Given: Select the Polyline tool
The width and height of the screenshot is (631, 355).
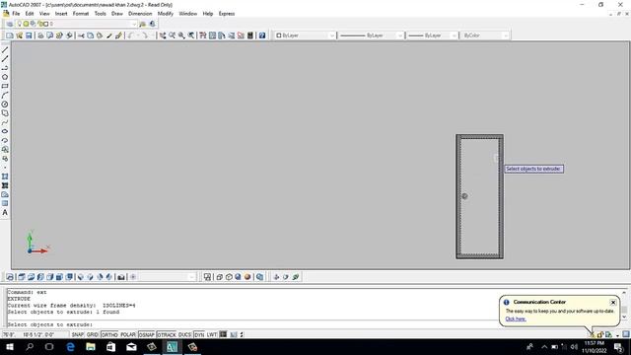Looking at the screenshot, I should coord(5,68).
